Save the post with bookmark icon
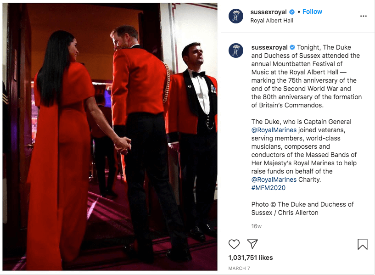The height and width of the screenshot is (275, 375). [362, 244]
